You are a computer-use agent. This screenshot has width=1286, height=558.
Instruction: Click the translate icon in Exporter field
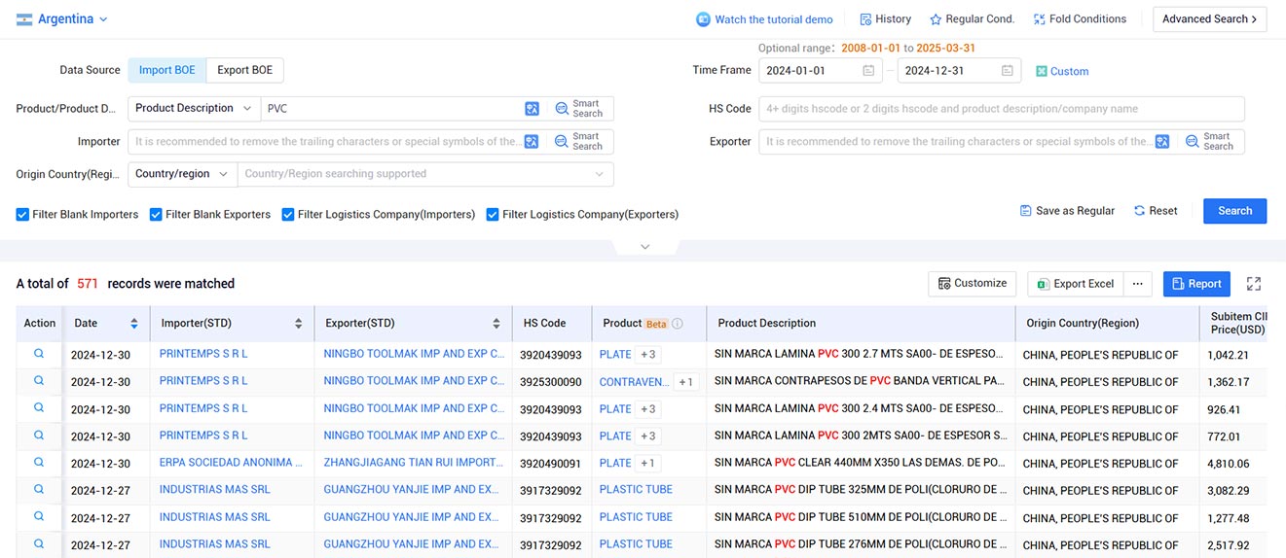(x=1161, y=142)
